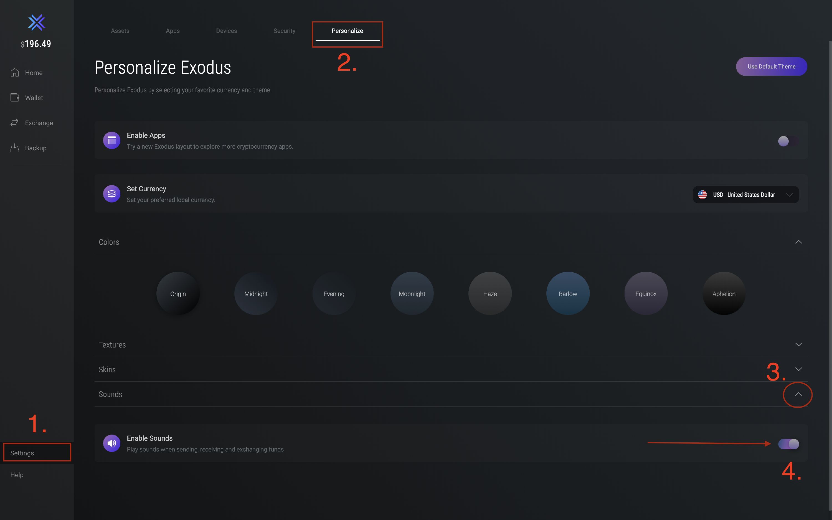Click the Colors section header text

[109, 242]
